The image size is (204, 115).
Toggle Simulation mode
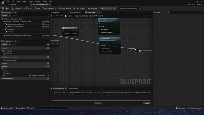(x=92, y=8)
